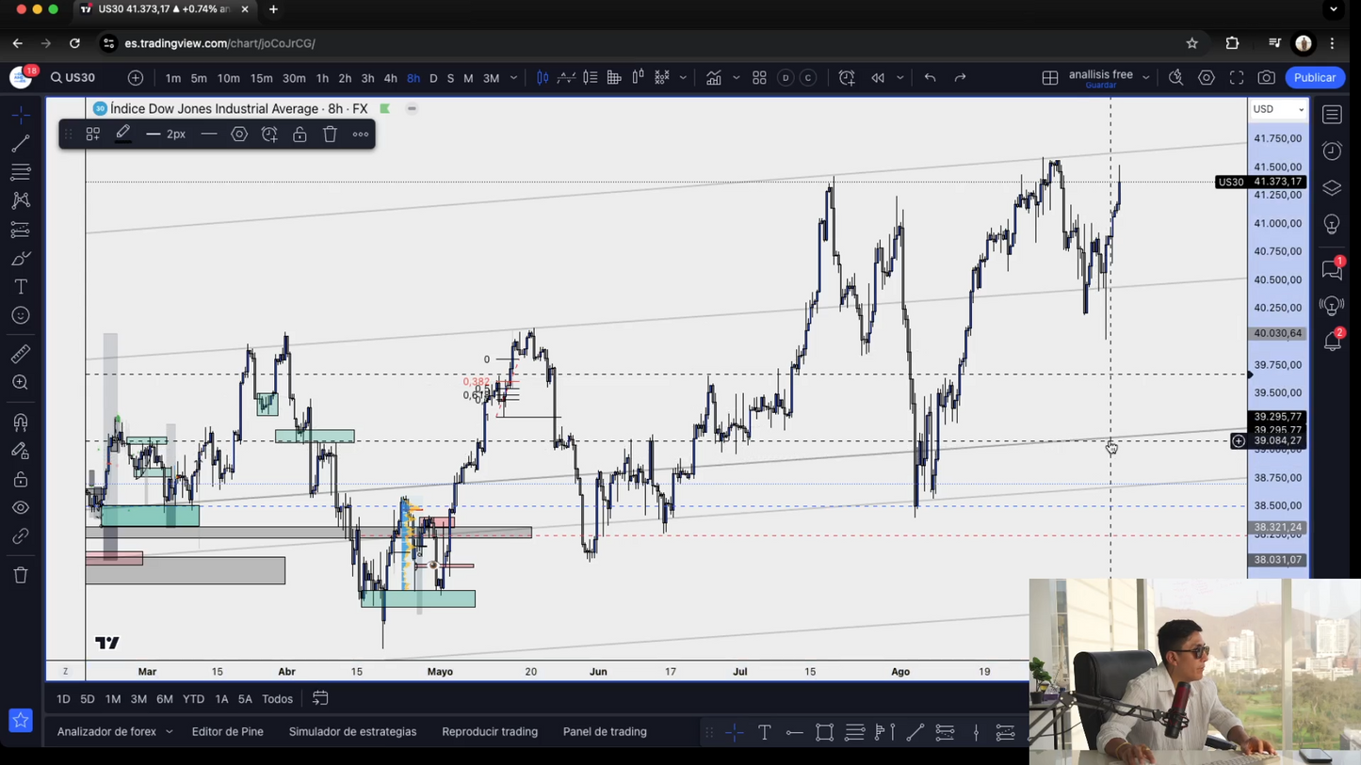Toggle lock on selected drawing in floating toolbar
1361x765 pixels.
[300, 135]
